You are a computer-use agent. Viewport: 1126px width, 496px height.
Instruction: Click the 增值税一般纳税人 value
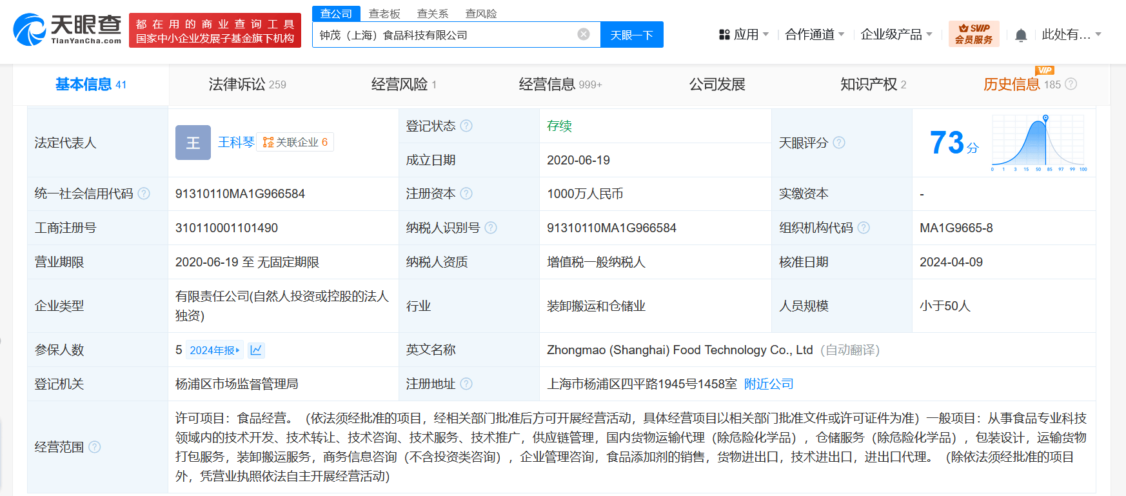(596, 262)
